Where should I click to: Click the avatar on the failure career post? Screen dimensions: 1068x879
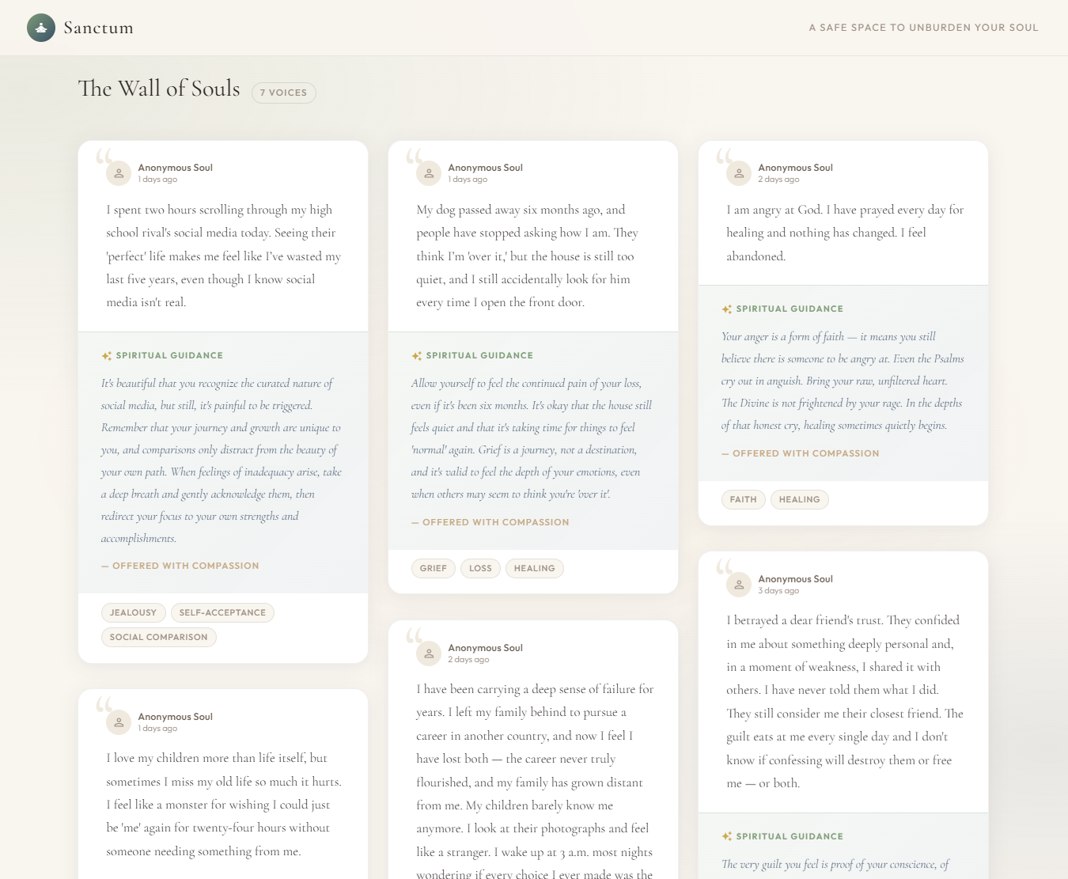click(429, 654)
